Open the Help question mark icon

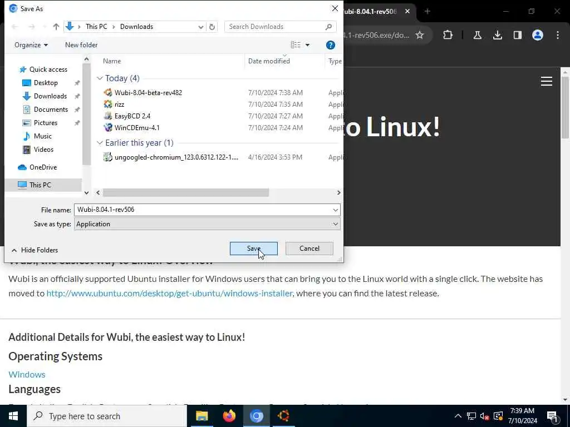(x=331, y=45)
